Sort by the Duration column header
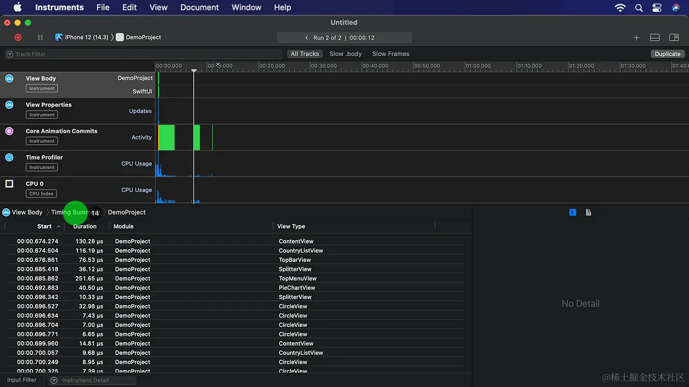Image resolution: width=689 pixels, height=387 pixels. click(x=85, y=226)
